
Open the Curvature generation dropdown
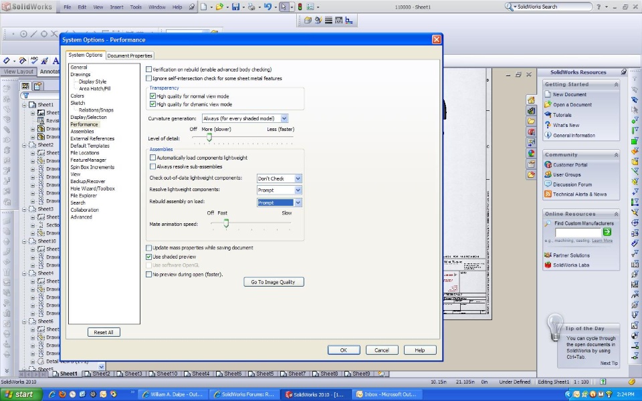pos(284,118)
